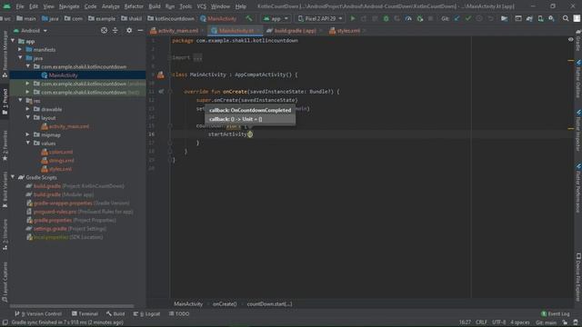Open the Navigate menu
The width and height of the screenshot is (582, 327).
pyautogui.click(x=69, y=6)
